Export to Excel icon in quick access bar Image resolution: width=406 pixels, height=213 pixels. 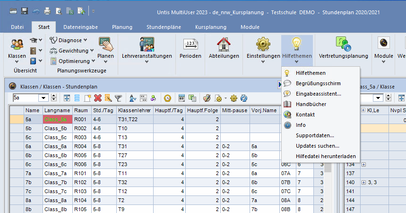[70, 11]
